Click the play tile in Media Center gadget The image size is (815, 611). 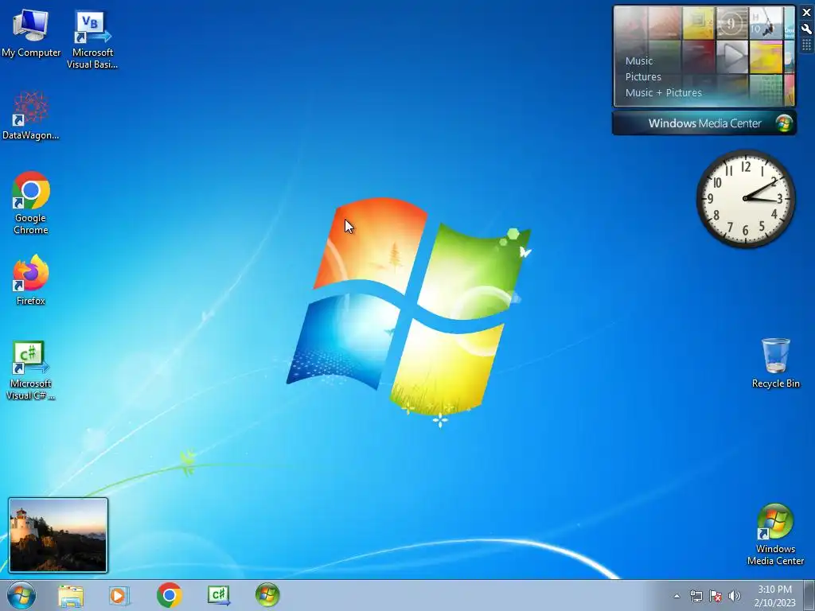732,56
